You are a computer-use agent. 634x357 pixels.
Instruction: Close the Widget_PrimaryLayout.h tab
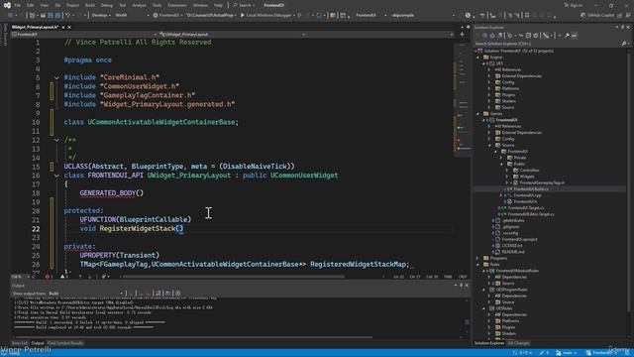click(69, 27)
